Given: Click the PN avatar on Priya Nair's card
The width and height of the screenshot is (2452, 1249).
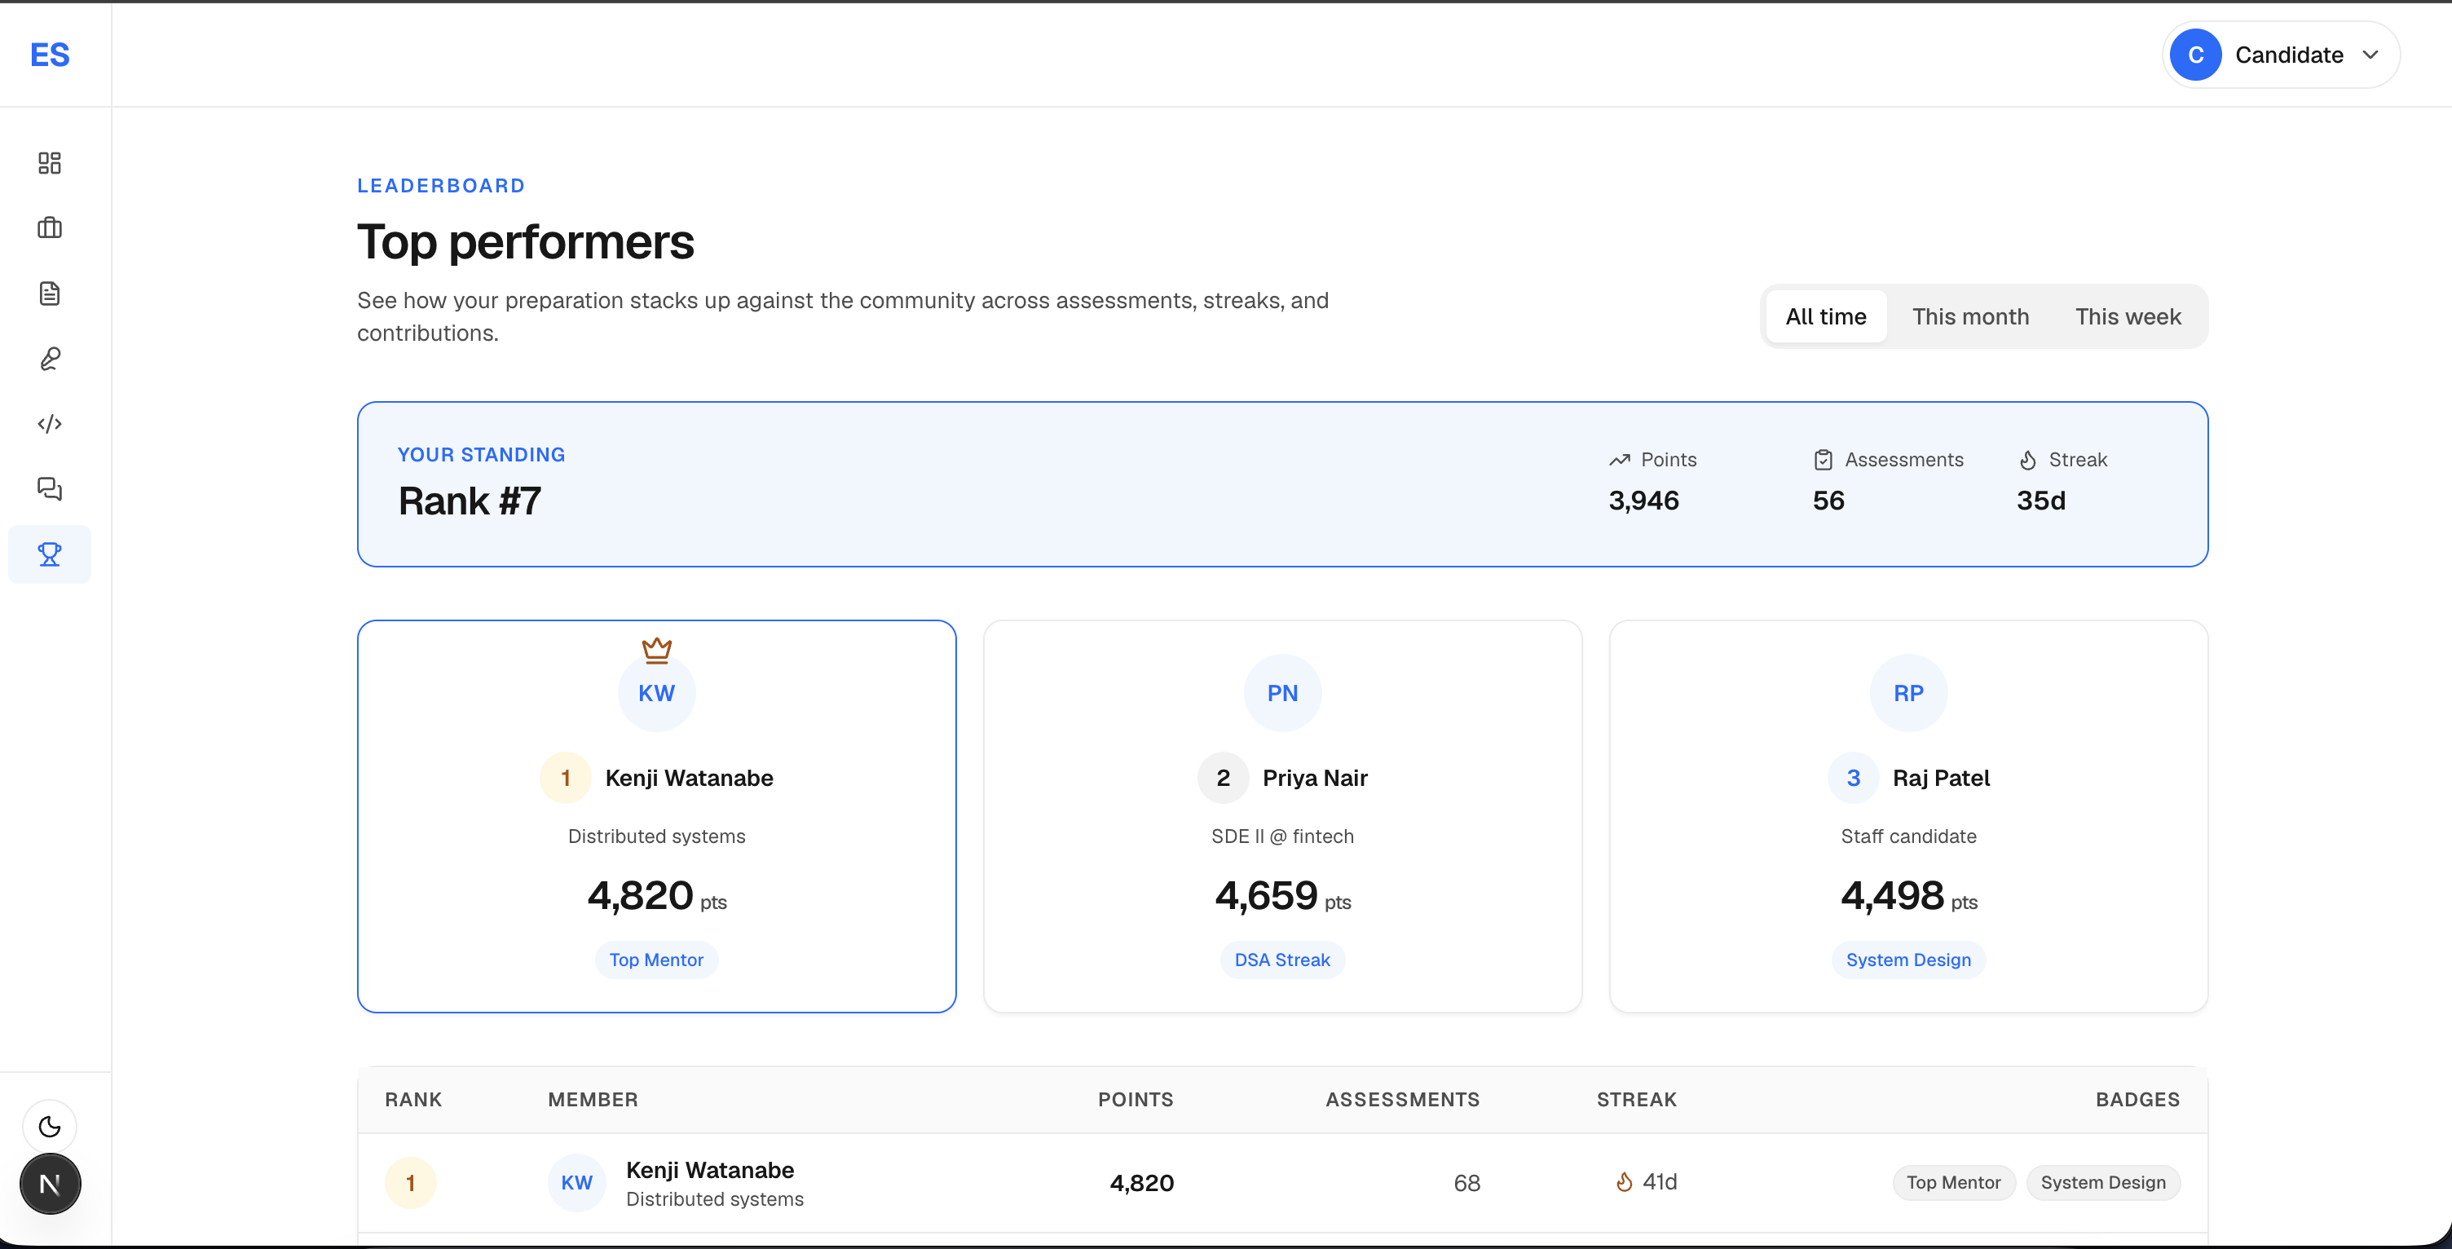Looking at the screenshot, I should click(x=1282, y=693).
